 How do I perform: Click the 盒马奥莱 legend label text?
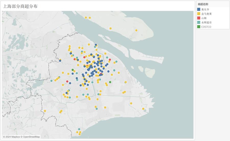(x=206, y=14)
